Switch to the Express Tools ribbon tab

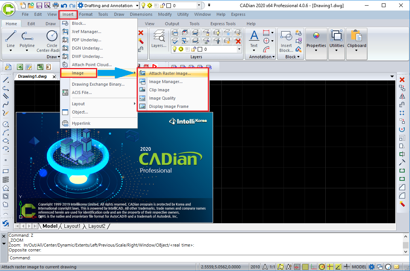point(223,24)
